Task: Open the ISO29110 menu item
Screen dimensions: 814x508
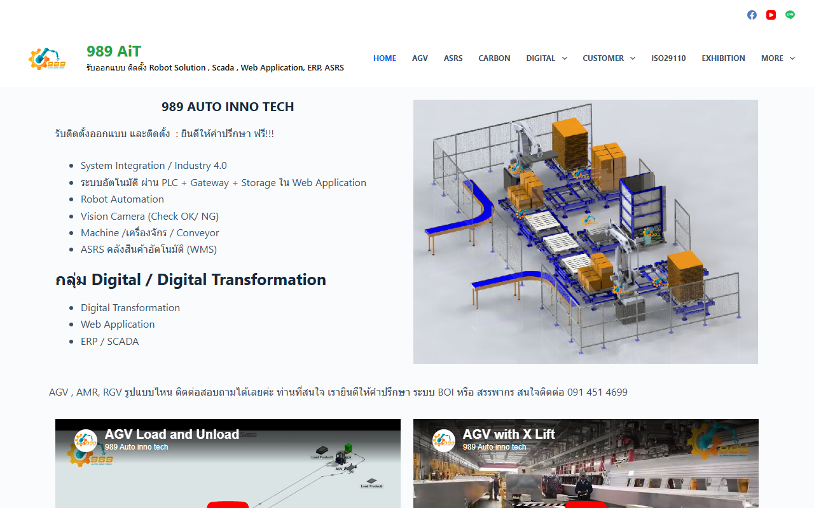Action: 668,58
